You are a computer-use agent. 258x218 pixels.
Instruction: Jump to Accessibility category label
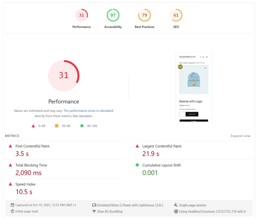113,27
